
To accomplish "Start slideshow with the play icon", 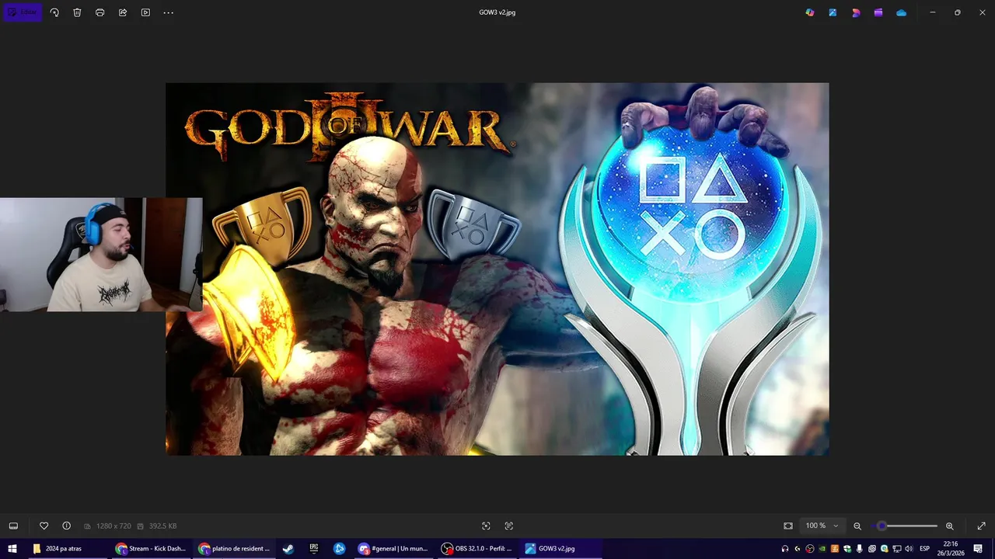I will tap(145, 12).
